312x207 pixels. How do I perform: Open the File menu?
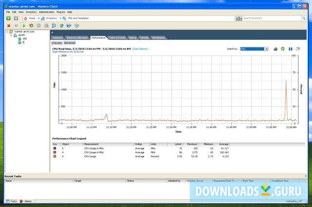click(x=8, y=12)
